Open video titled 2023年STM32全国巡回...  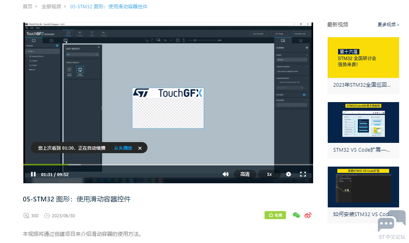coord(362,85)
